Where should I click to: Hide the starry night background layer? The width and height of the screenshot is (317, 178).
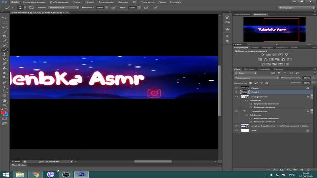coord(236,126)
